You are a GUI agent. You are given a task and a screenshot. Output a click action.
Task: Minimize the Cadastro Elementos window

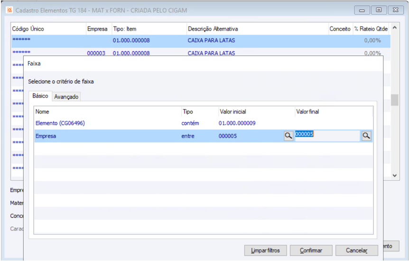(x=362, y=10)
